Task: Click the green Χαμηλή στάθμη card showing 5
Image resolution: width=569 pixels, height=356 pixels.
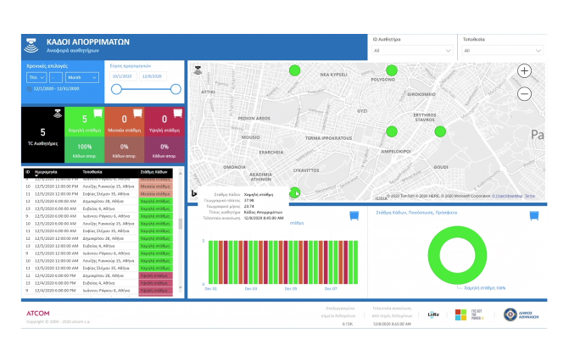Action: (85, 122)
